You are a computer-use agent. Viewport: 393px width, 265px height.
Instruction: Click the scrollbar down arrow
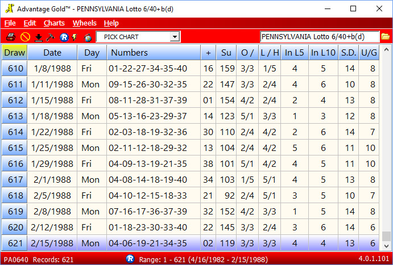[387, 246]
